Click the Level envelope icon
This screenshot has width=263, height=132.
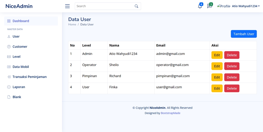click(9, 57)
